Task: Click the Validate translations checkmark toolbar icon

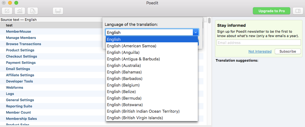Action: coord(7,11)
